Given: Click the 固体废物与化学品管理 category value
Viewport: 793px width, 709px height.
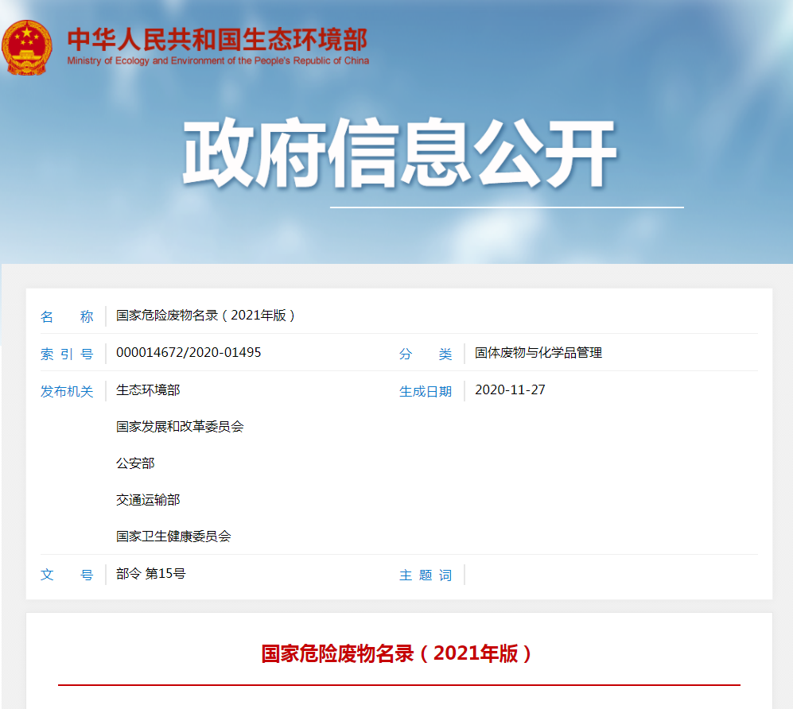Looking at the screenshot, I should point(538,353).
